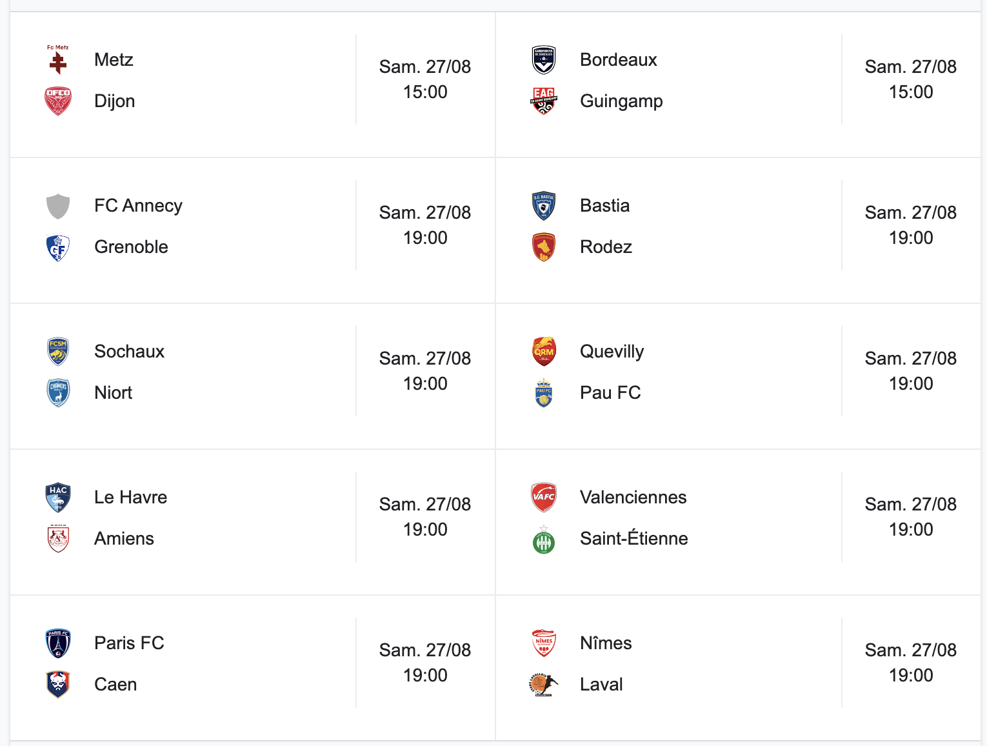Open Bastia vs Rodez kickoff time

[x=911, y=238]
